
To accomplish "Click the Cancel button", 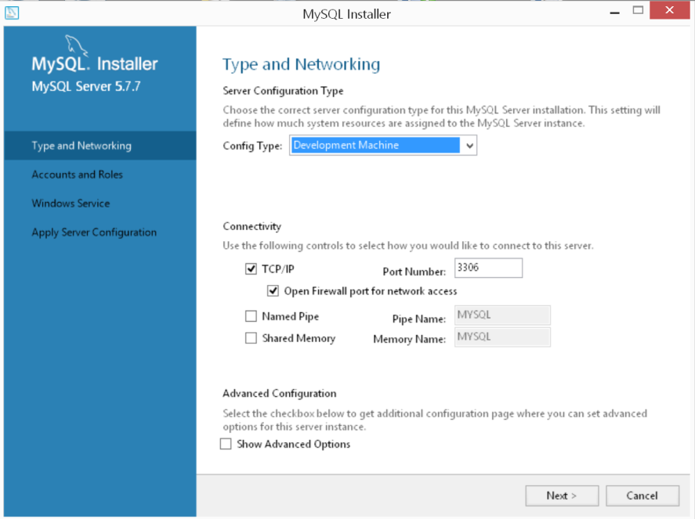I will click(x=643, y=496).
